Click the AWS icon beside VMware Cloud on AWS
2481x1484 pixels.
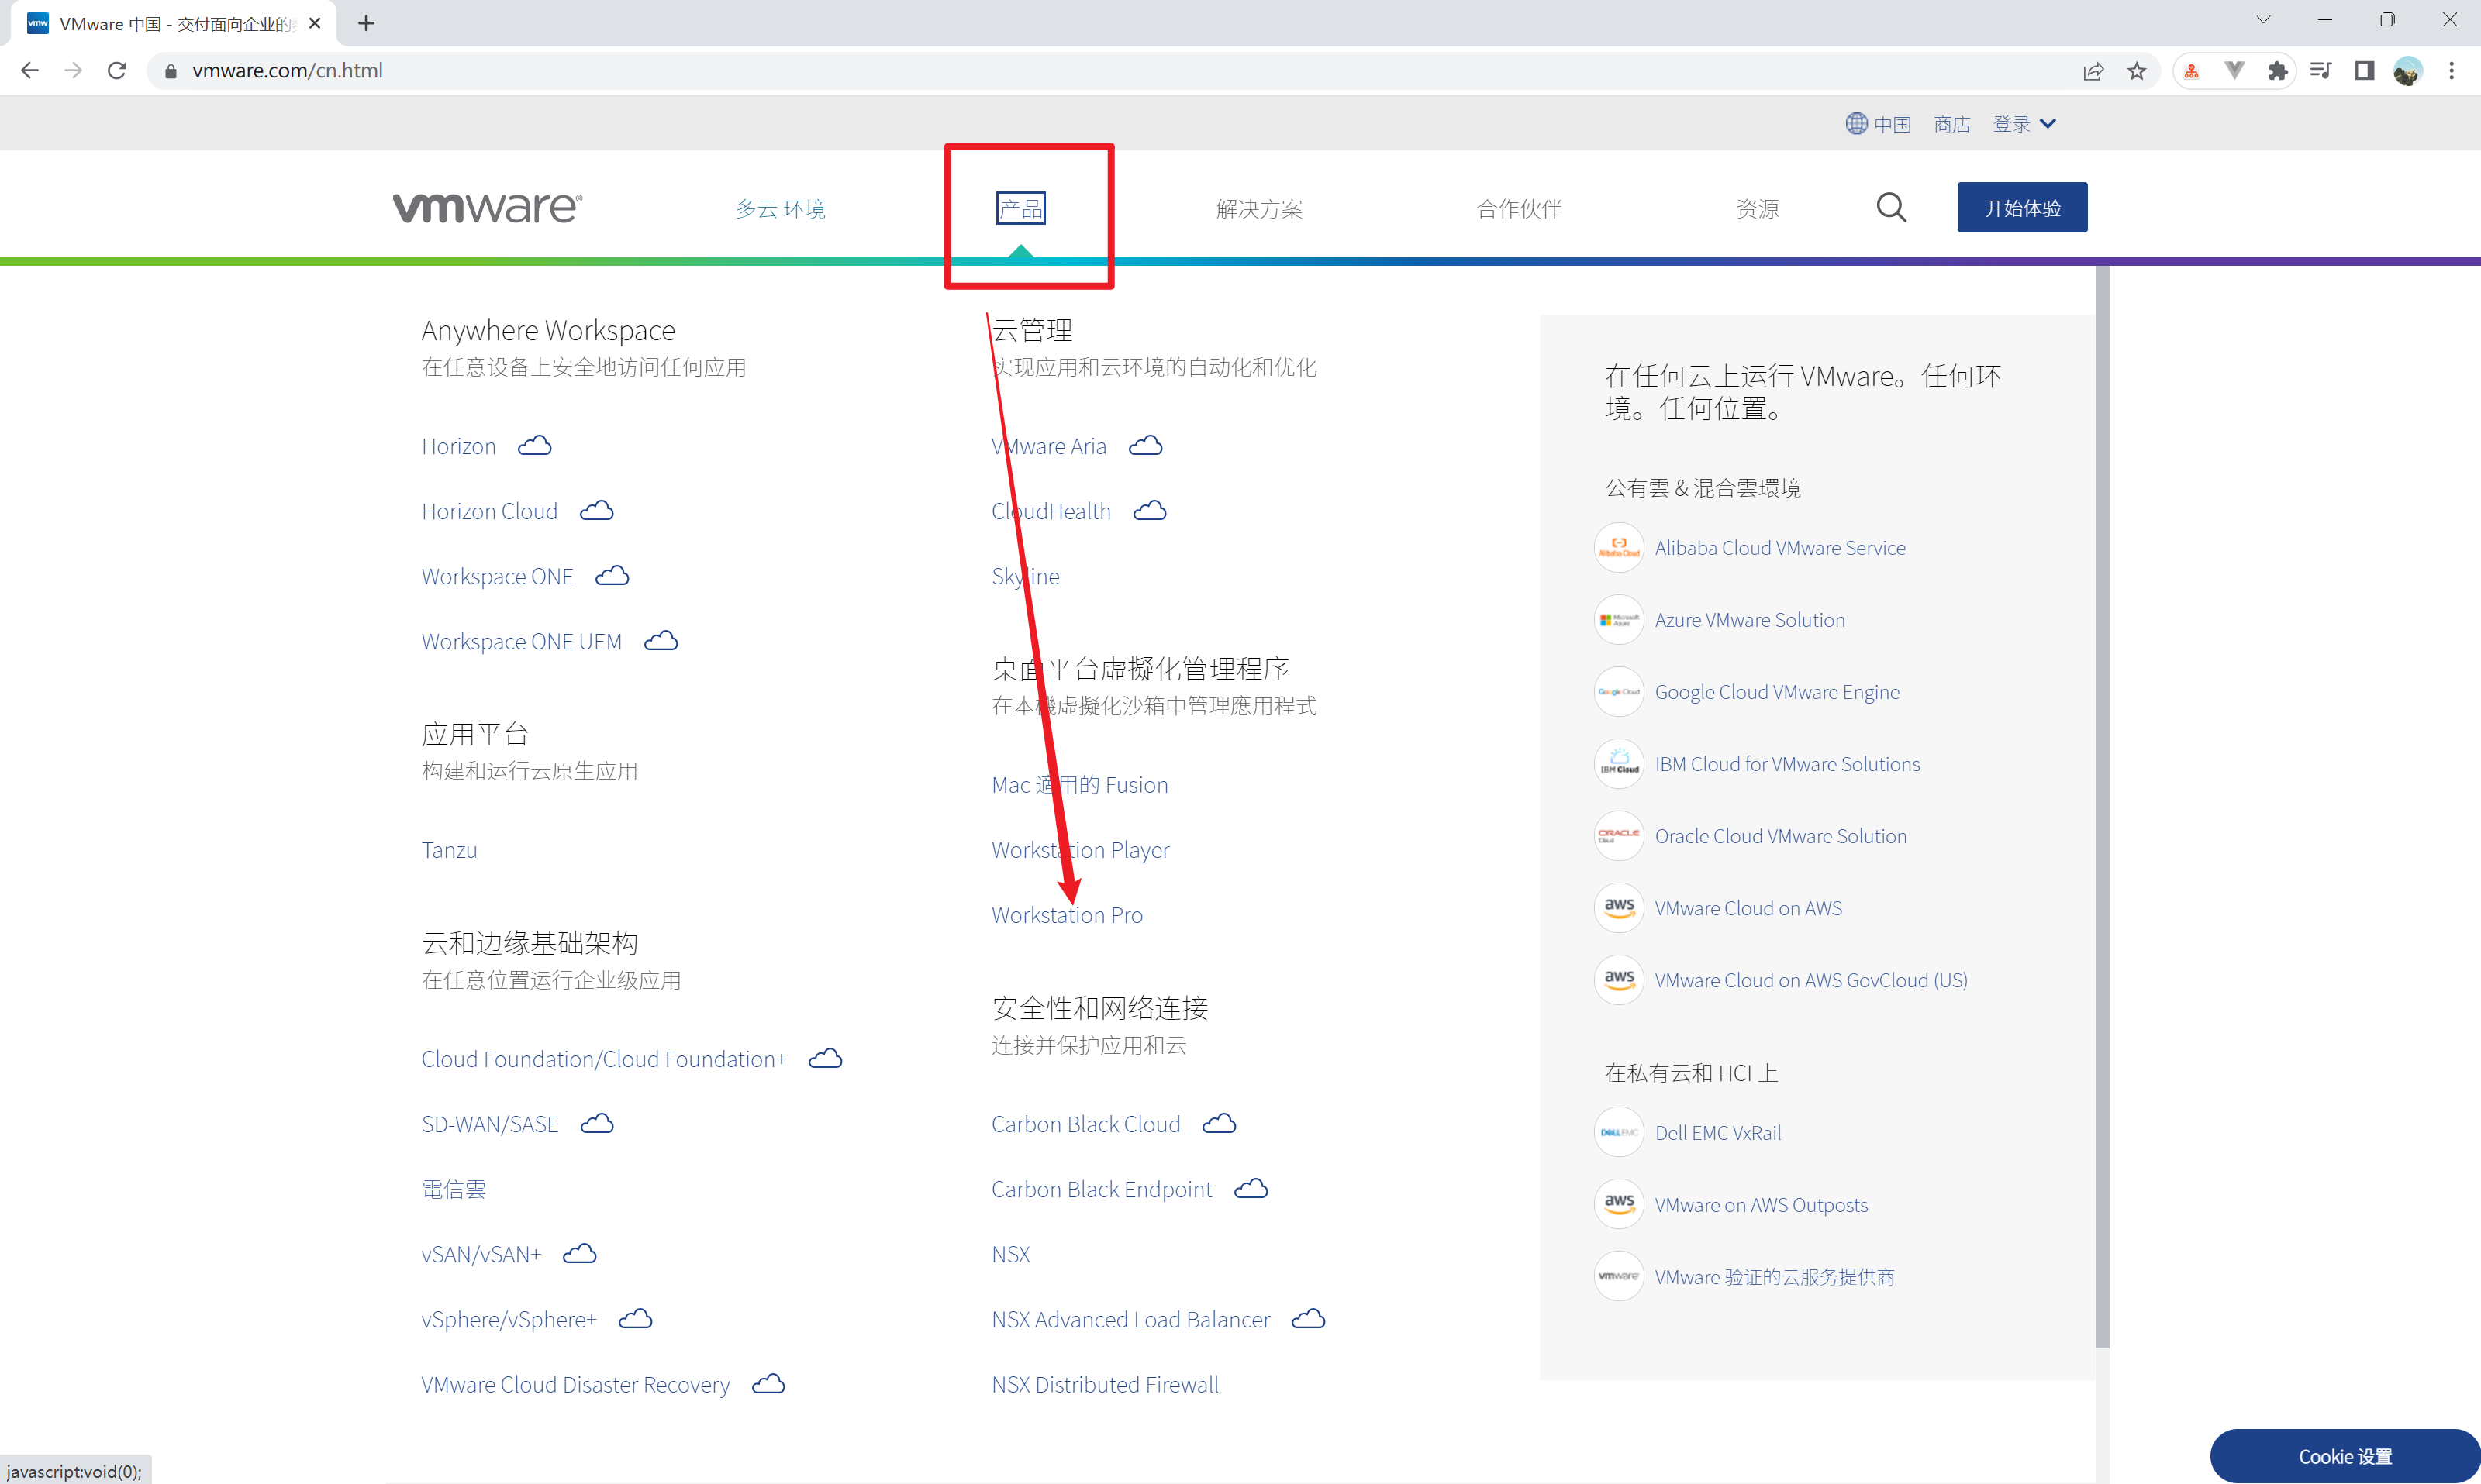coord(1617,907)
